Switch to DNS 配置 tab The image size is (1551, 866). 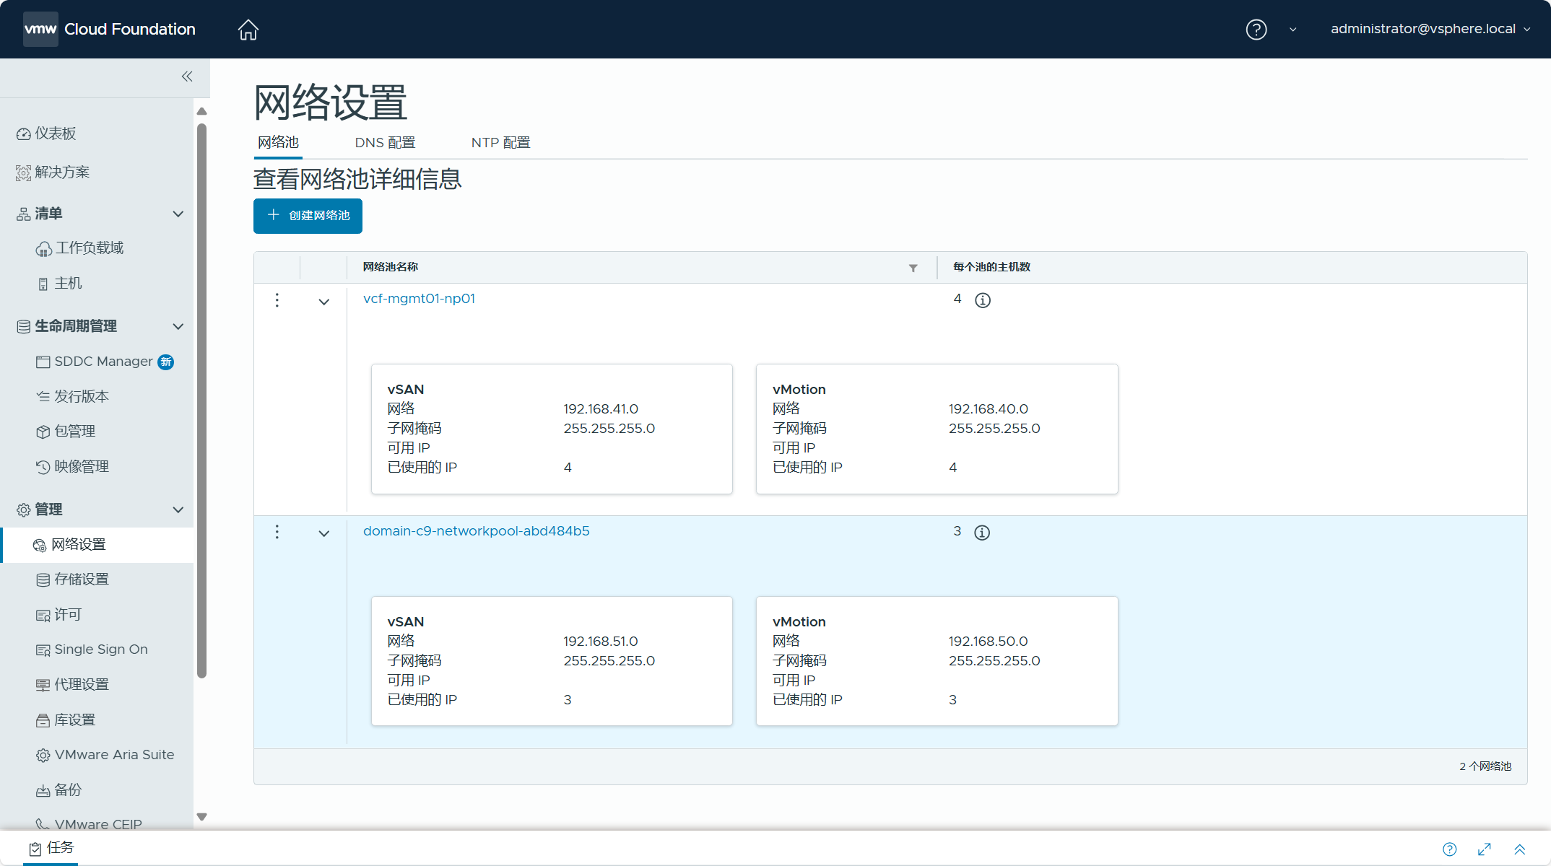pos(385,143)
